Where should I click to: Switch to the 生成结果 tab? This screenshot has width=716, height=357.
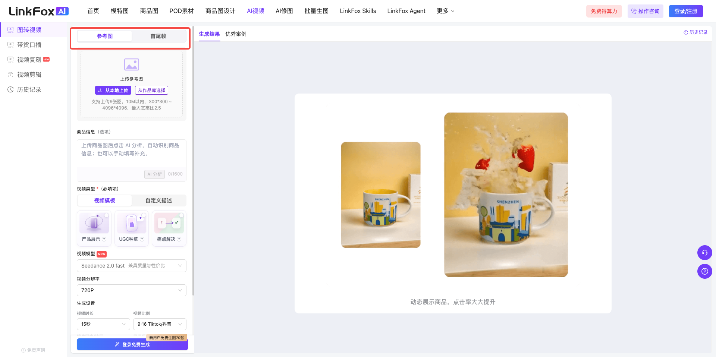coord(209,34)
